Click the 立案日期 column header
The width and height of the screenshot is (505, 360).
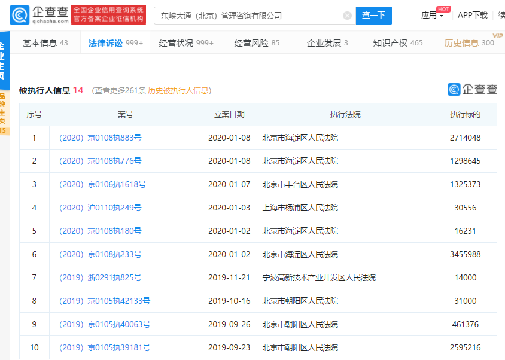pos(229,114)
